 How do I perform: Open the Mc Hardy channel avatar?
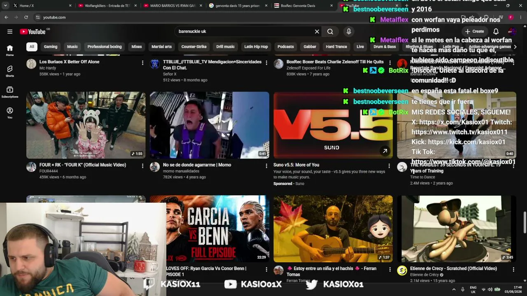point(31,64)
